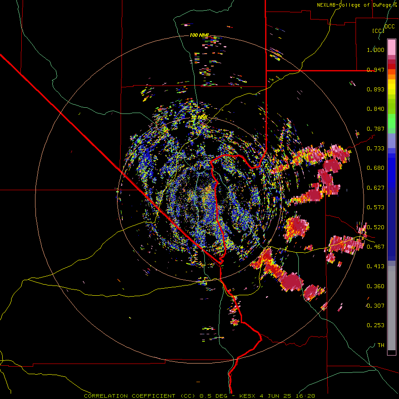Image resolution: width=399 pixels, height=399 pixels.
Task: Select the 1.000 legend value
Action: 376,50
